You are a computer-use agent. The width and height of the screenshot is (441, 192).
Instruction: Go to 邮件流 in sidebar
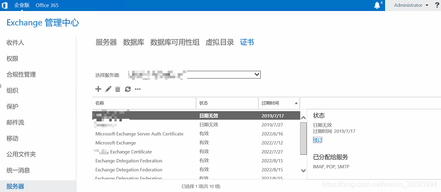(15, 123)
